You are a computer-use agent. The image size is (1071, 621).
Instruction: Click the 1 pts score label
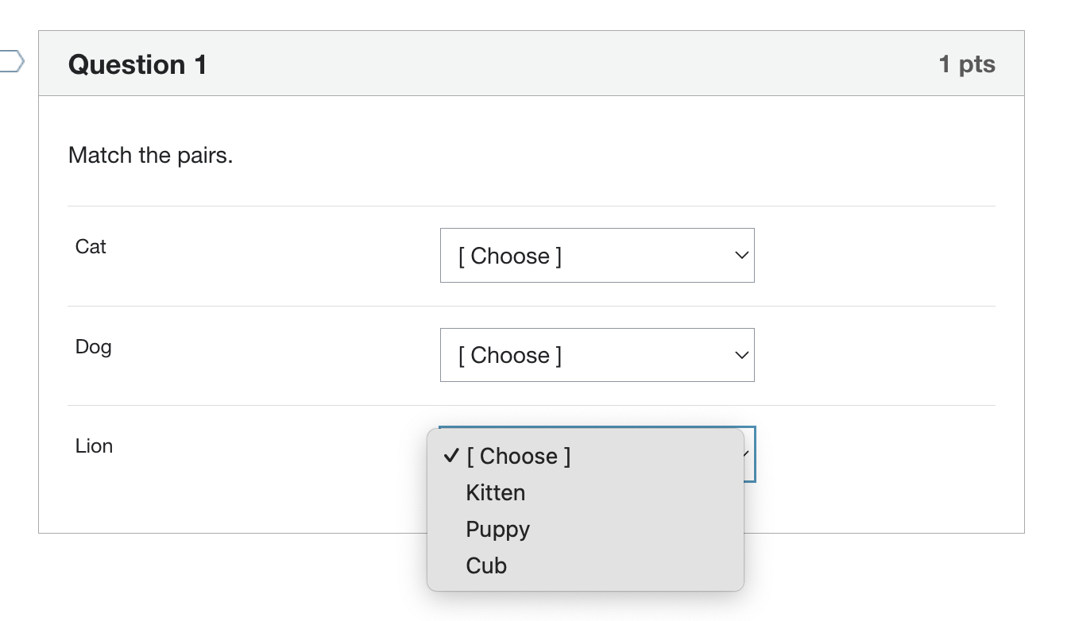click(x=967, y=64)
